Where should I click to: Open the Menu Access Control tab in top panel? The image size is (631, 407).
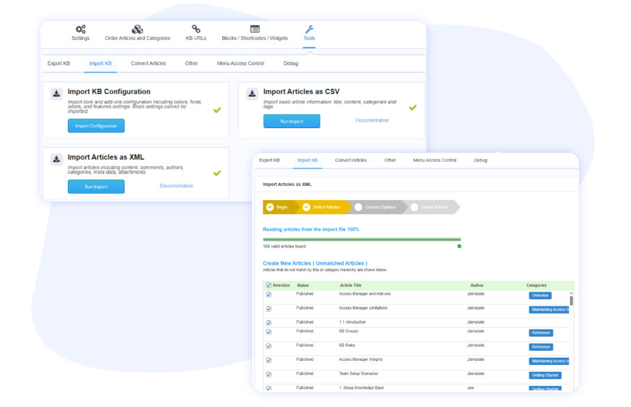click(x=240, y=63)
